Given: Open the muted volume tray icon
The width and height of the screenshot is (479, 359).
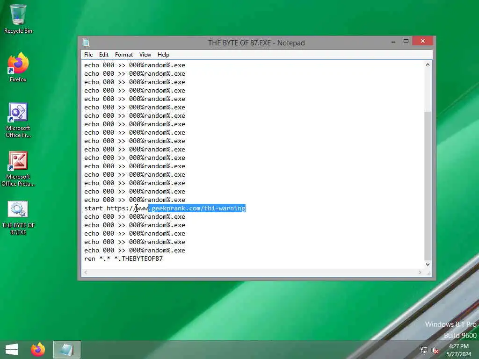Looking at the screenshot, I should pyautogui.click(x=435, y=350).
